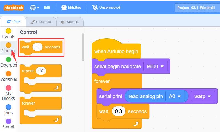Viewport: 220px width, 132px height.
Task: Open the globe language menu
Action: [x=35, y=8]
